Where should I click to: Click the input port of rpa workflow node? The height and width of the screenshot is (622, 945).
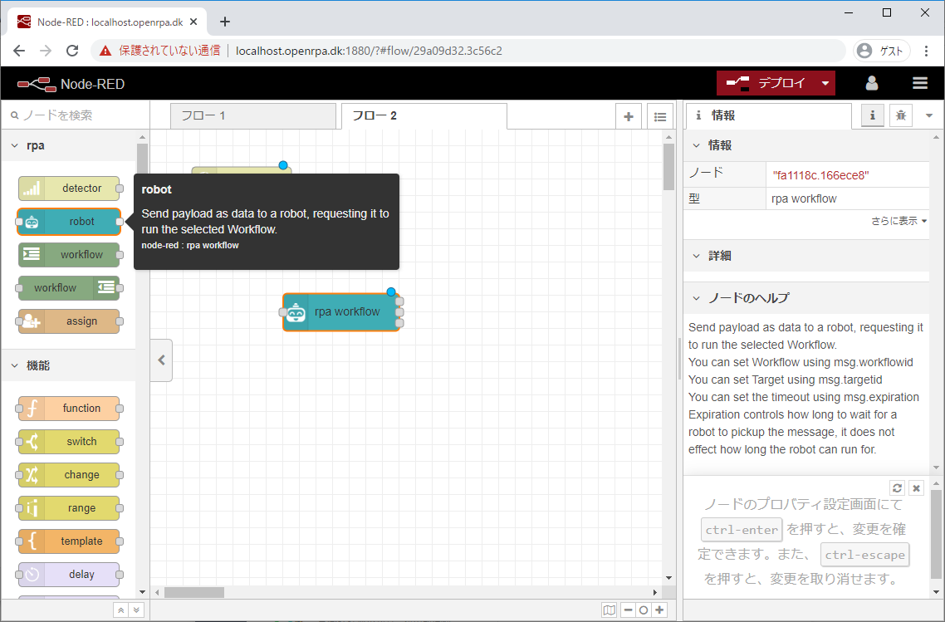(282, 312)
